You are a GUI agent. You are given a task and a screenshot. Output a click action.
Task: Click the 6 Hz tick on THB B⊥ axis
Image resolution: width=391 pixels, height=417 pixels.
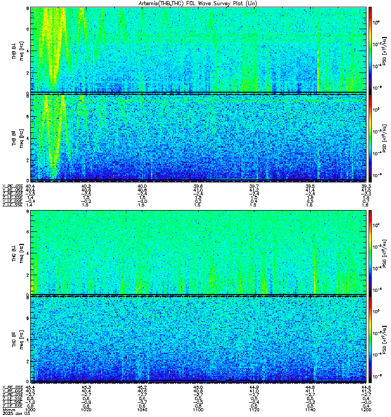point(28,29)
